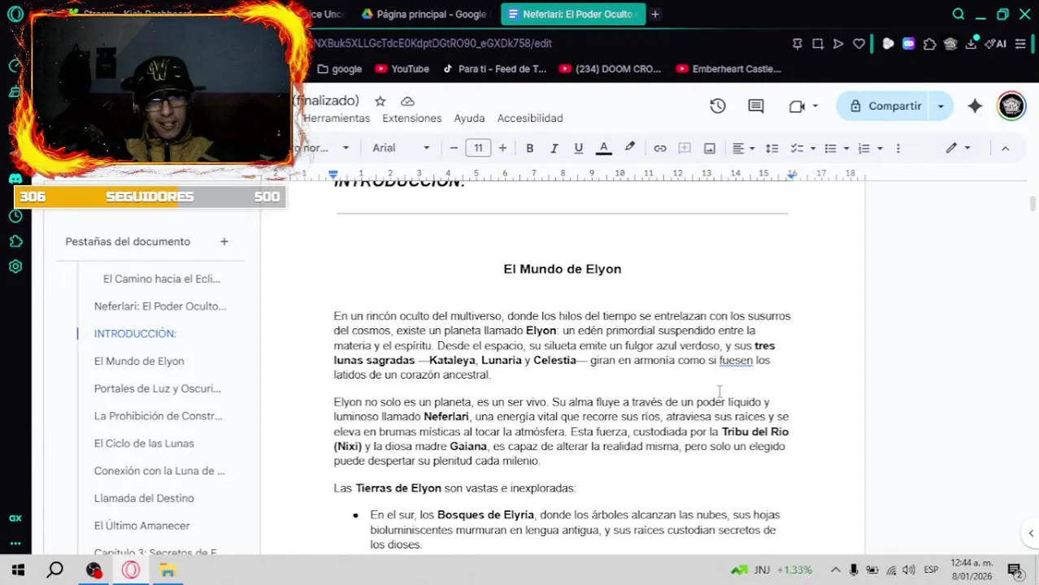The width and height of the screenshot is (1039, 585).
Task: Open Para ti - Feed de T... bookmark
Action: coord(494,69)
